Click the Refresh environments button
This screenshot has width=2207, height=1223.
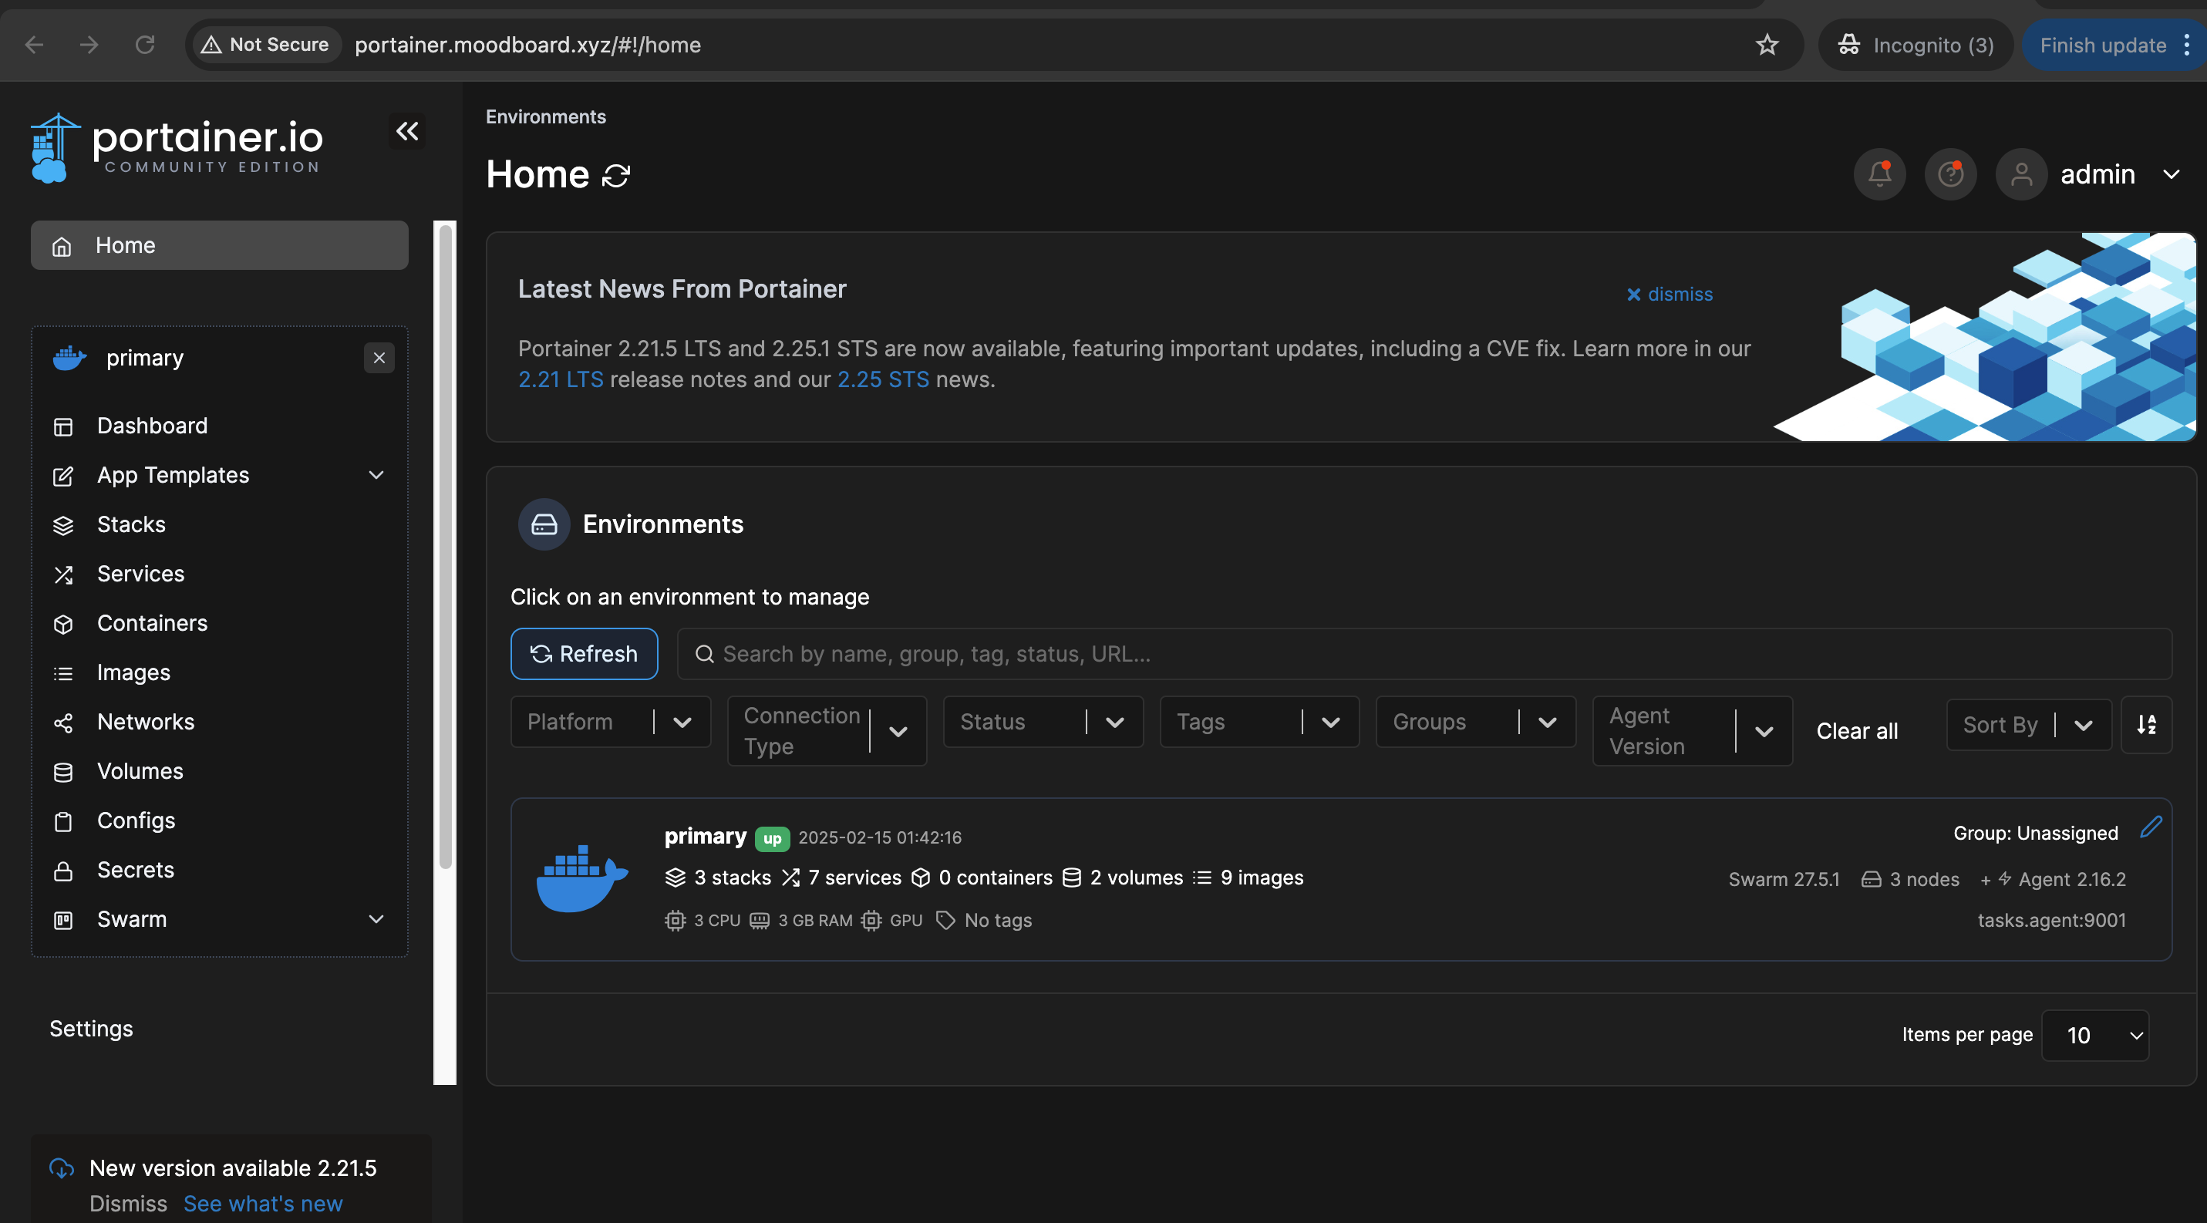585,653
